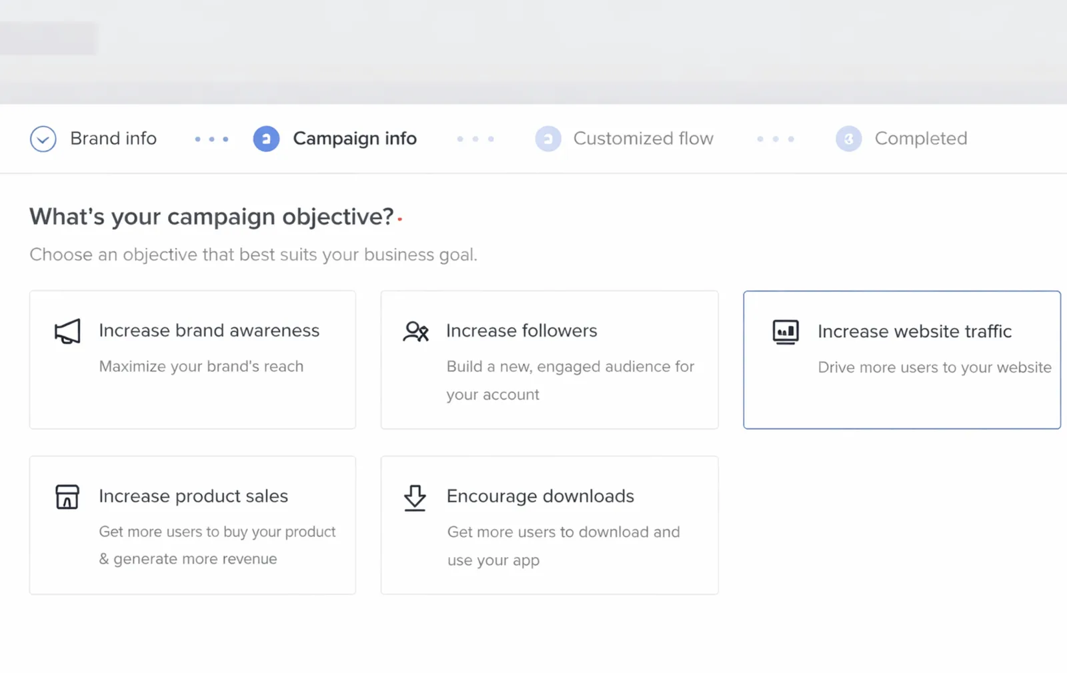Select Increase website traffic objective title
This screenshot has height=673, width=1067.
click(914, 331)
